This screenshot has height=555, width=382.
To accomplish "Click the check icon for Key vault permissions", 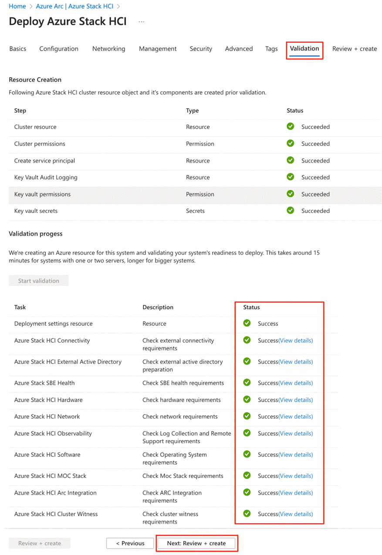I will pos(291,194).
